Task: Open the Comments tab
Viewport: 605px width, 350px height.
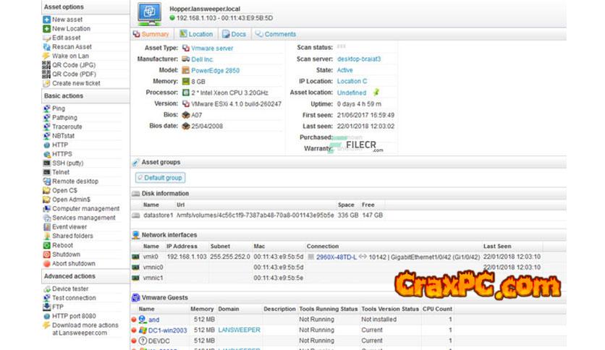Action: coord(274,34)
